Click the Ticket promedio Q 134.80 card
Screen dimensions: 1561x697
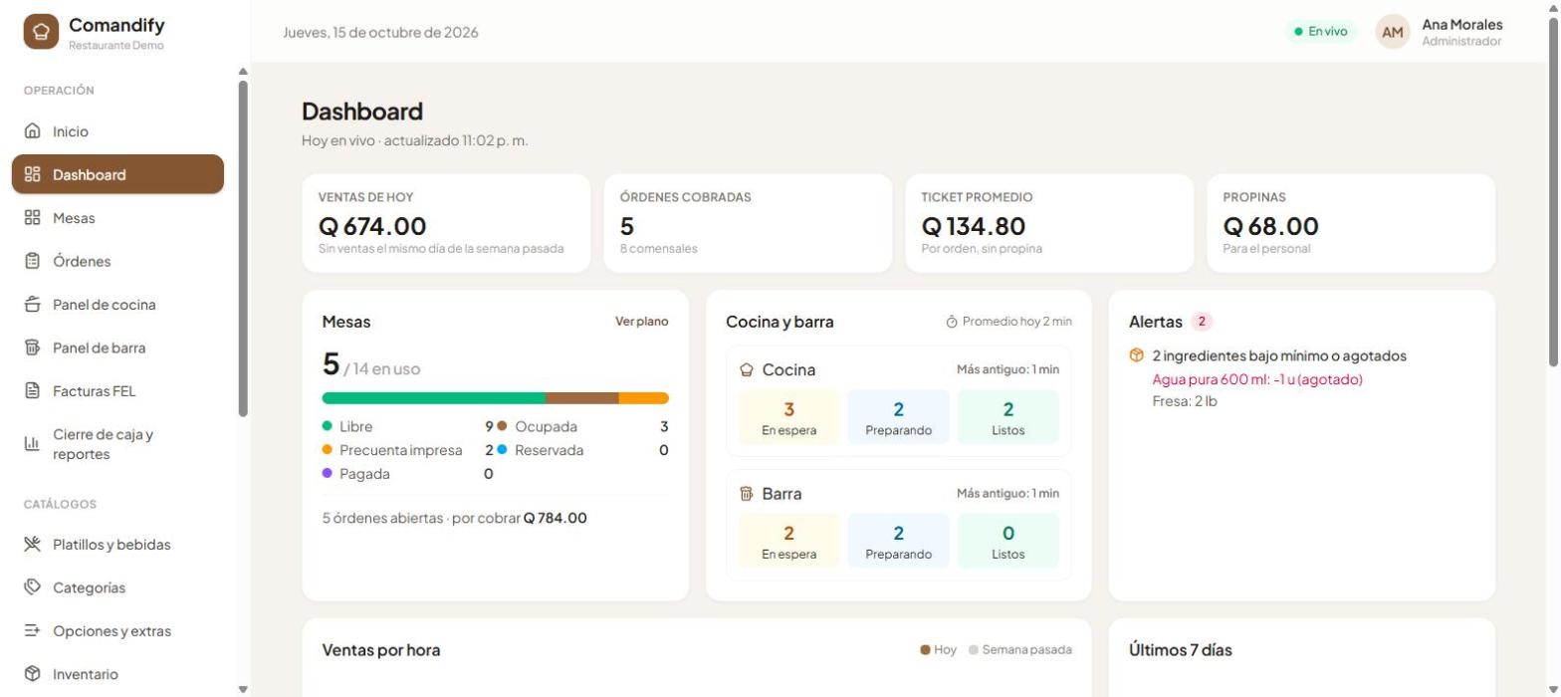(1049, 223)
